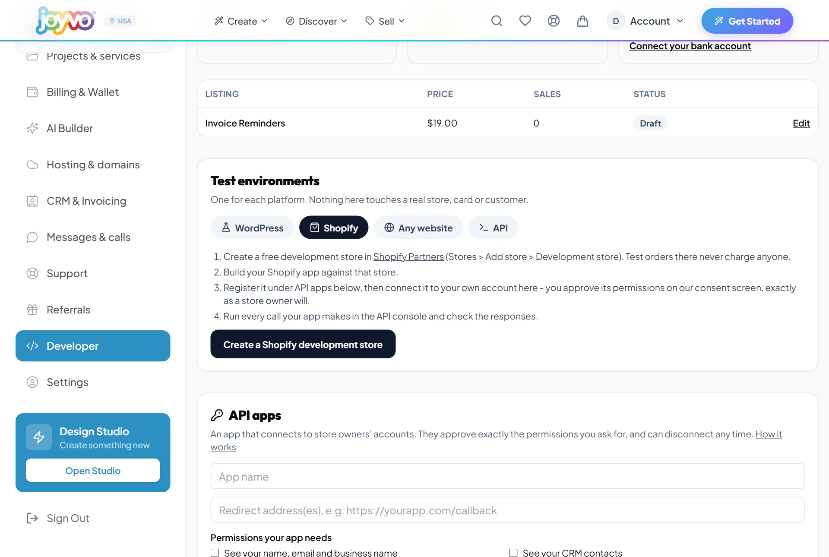Click the Billing & Wallet icon
The width and height of the screenshot is (829, 557).
32,92
